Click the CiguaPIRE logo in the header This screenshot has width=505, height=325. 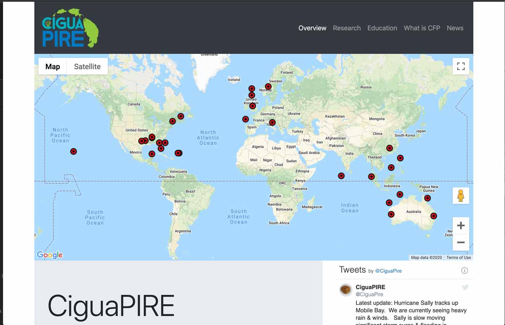click(x=70, y=28)
